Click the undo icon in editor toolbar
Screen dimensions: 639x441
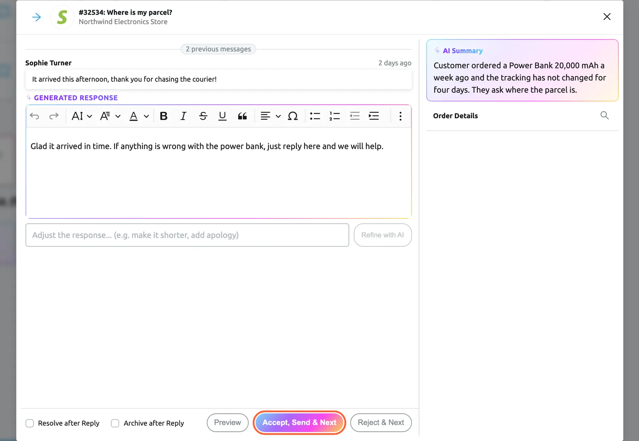(x=34, y=116)
